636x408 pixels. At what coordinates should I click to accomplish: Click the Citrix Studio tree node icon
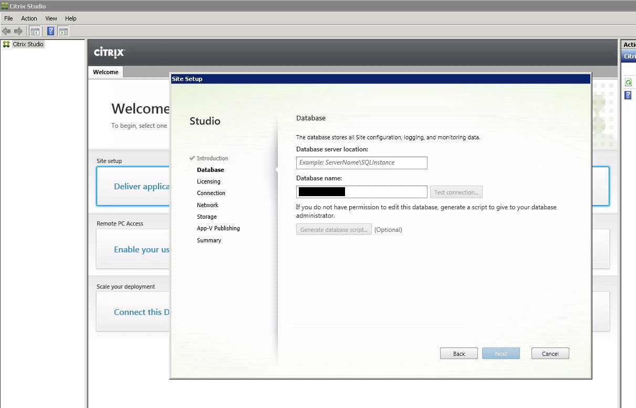[x=6, y=44]
